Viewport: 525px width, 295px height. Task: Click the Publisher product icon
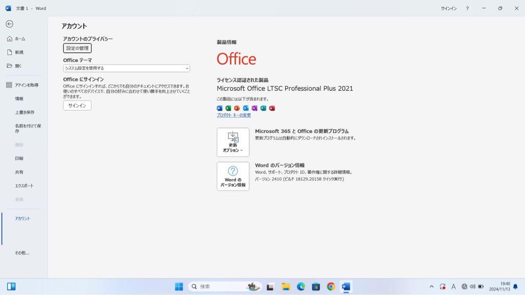click(263, 108)
